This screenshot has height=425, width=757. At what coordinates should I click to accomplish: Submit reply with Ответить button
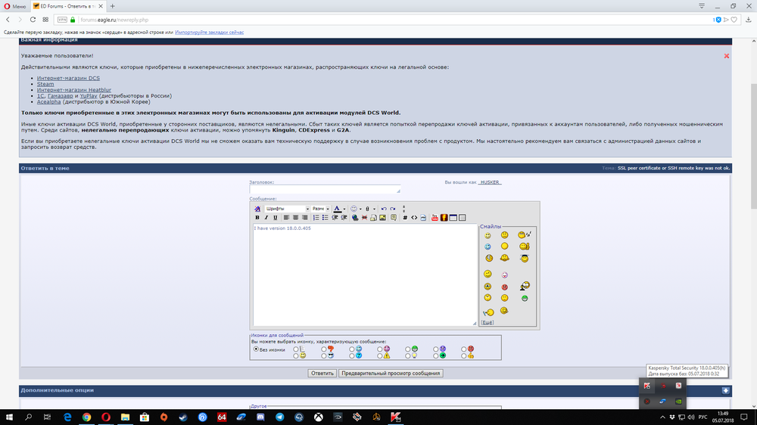(322, 373)
